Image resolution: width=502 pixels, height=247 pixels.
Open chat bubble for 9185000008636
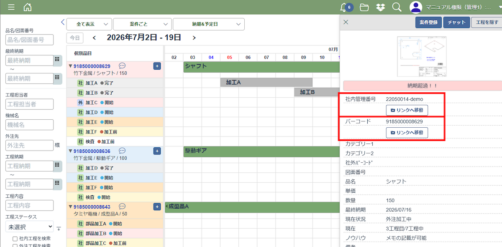coord(122,151)
